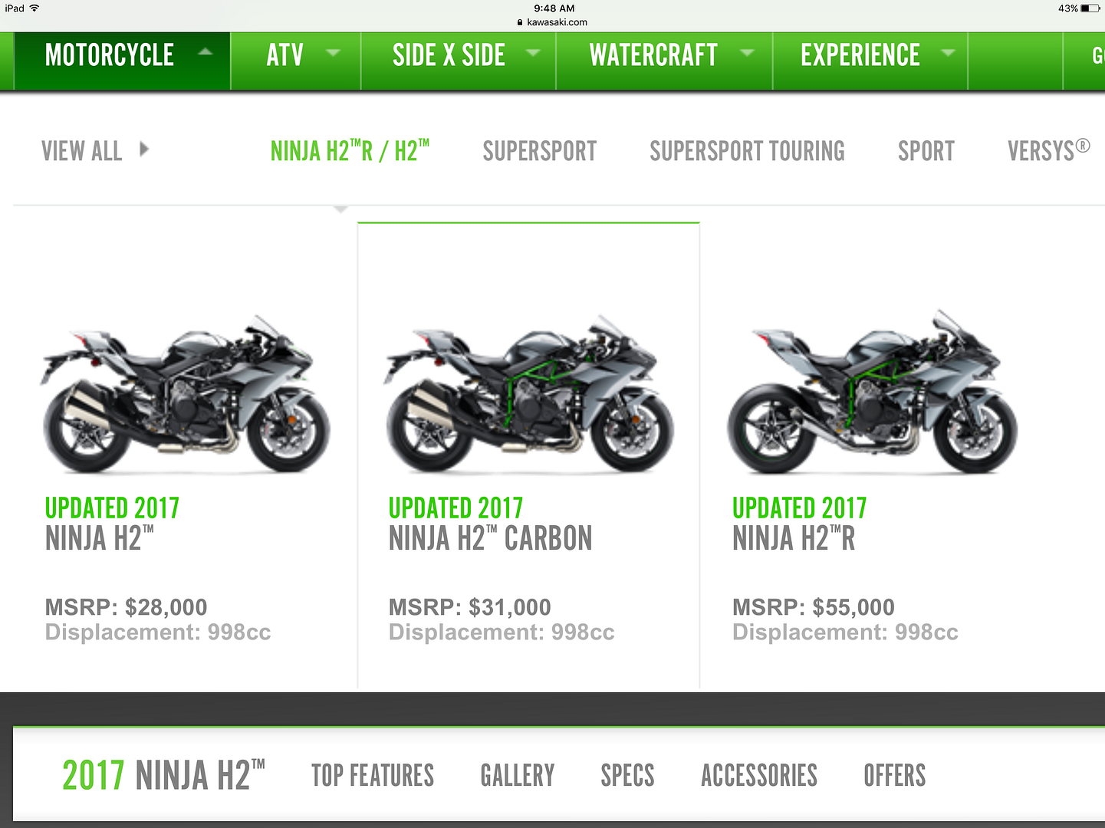Open the Ninja H2 motorcycle thumbnail
This screenshot has width=1105, height=828.
pos(185,394)
